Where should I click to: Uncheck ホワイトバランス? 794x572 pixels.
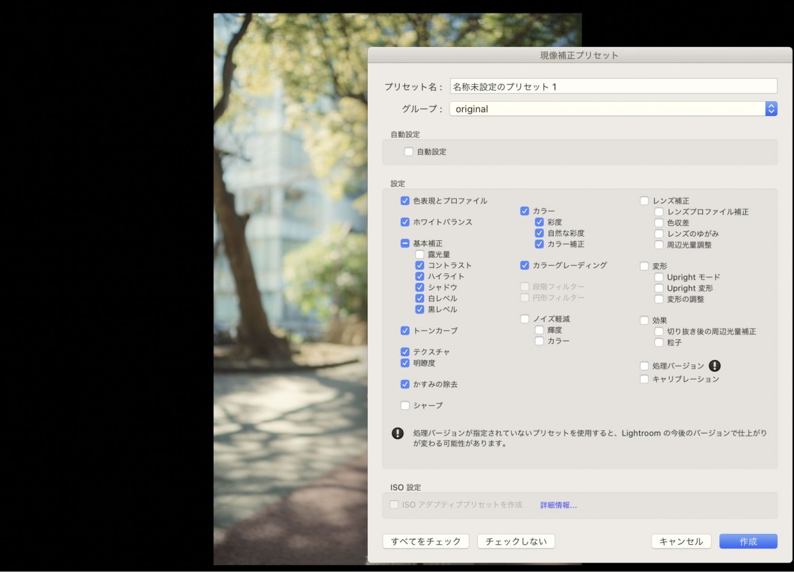pyautogui.click(x=404, y=222)
